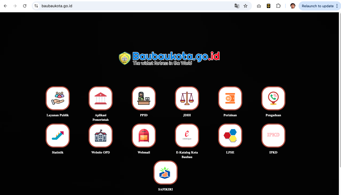
Task: Open the Perizinan icon
Action: (x=230, y=98)
